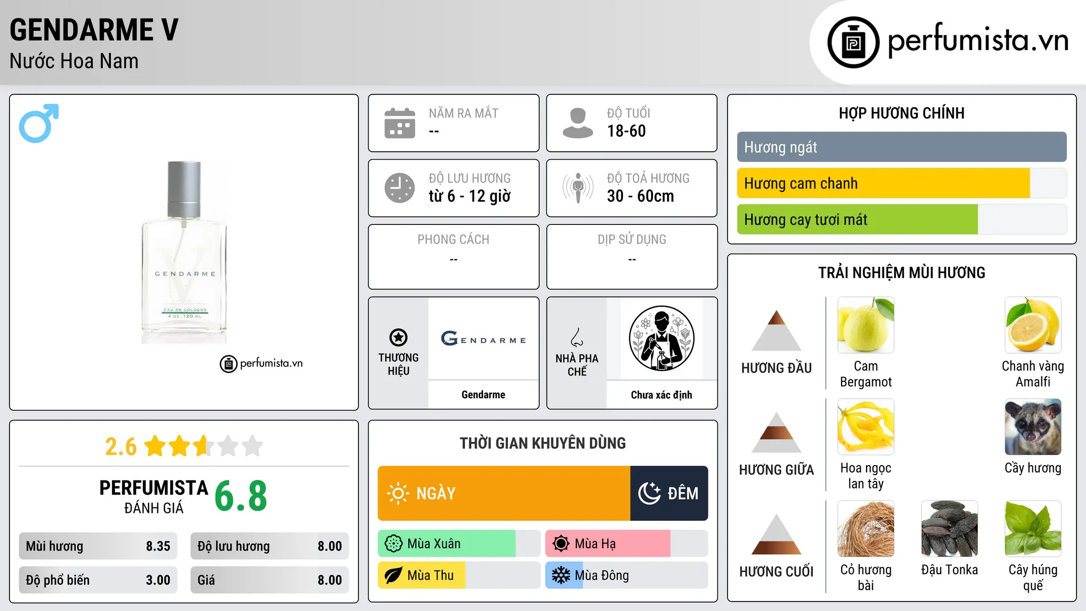Click the calendar icon for release year
Viewport: 1086px width, 611px height.
click(x=400, y=123)
